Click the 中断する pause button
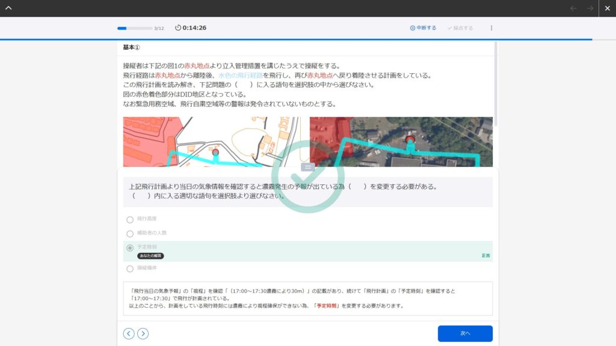The height and width of the screenshot is (346, 616). tap(423, 28)
